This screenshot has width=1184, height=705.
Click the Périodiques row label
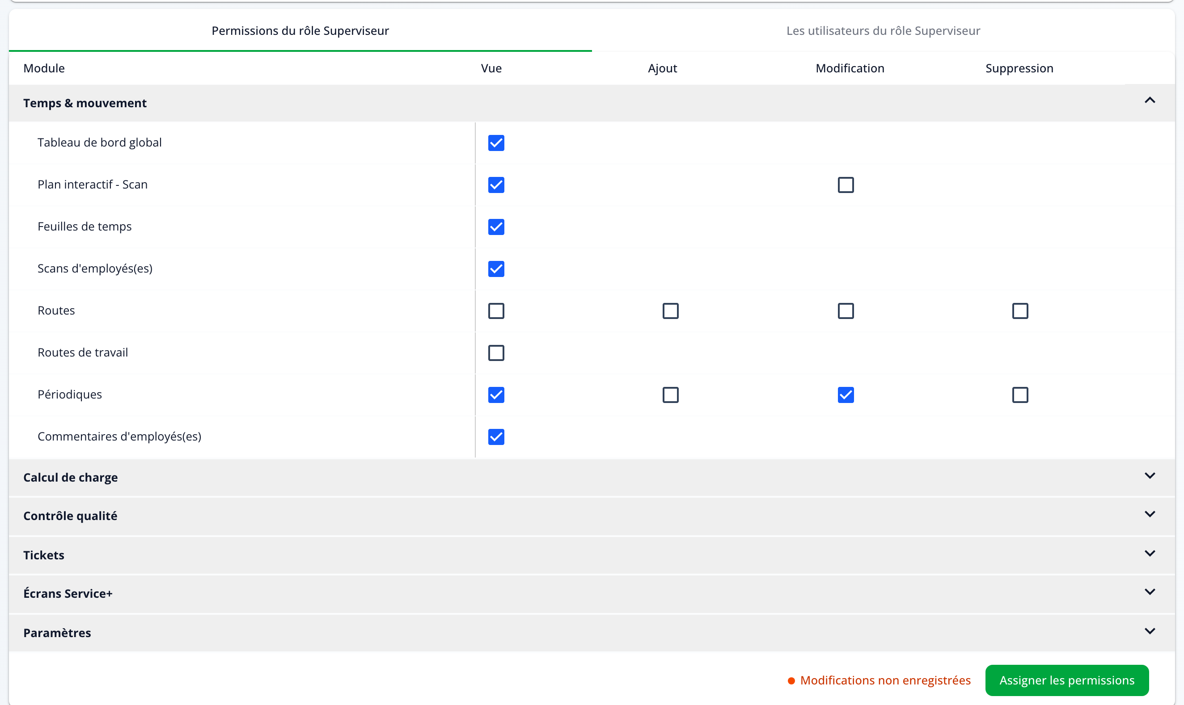tap(70, 394)
